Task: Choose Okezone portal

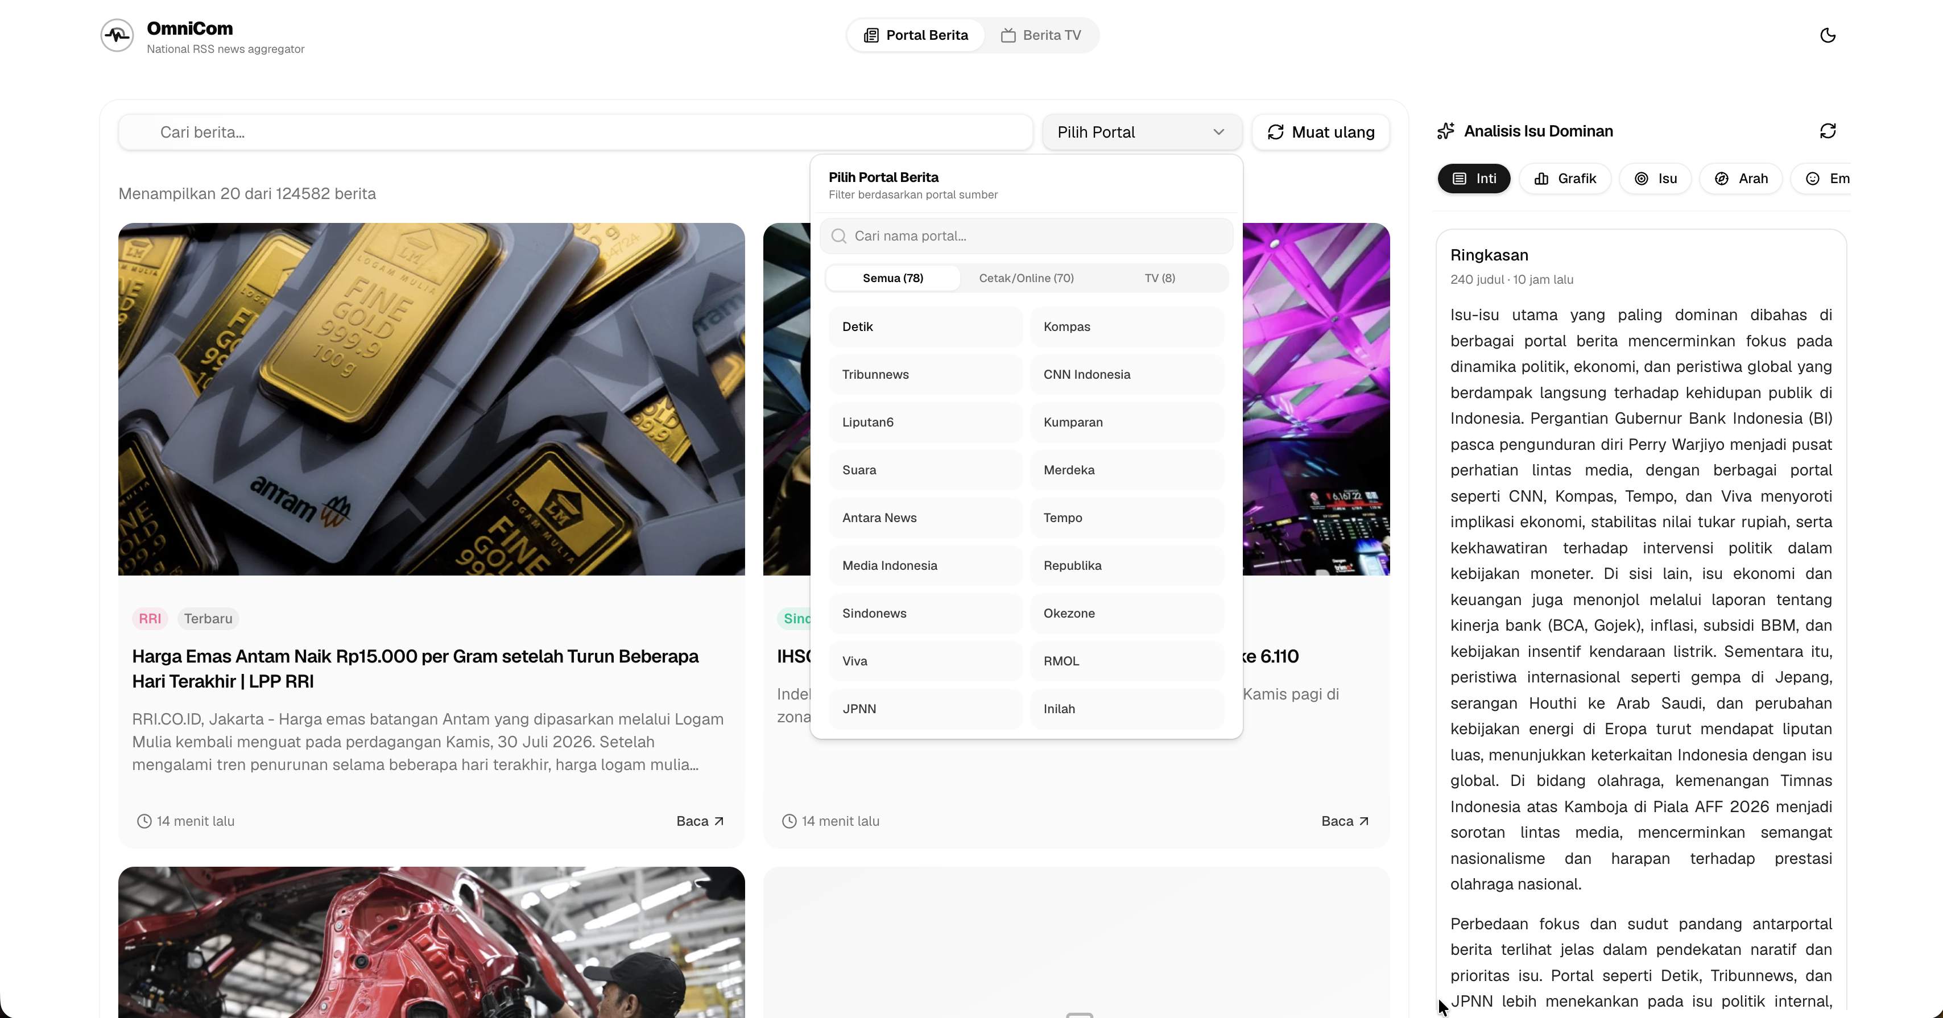Action: (1127, 613)
